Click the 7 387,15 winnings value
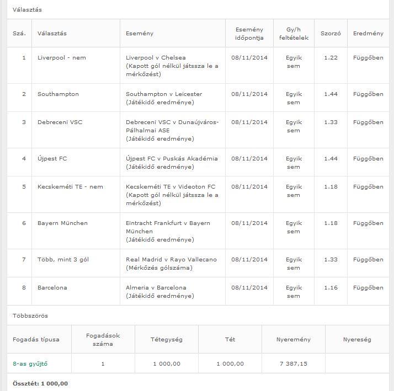Viewport: 394px width, 391px height. [x=292, y=363]
